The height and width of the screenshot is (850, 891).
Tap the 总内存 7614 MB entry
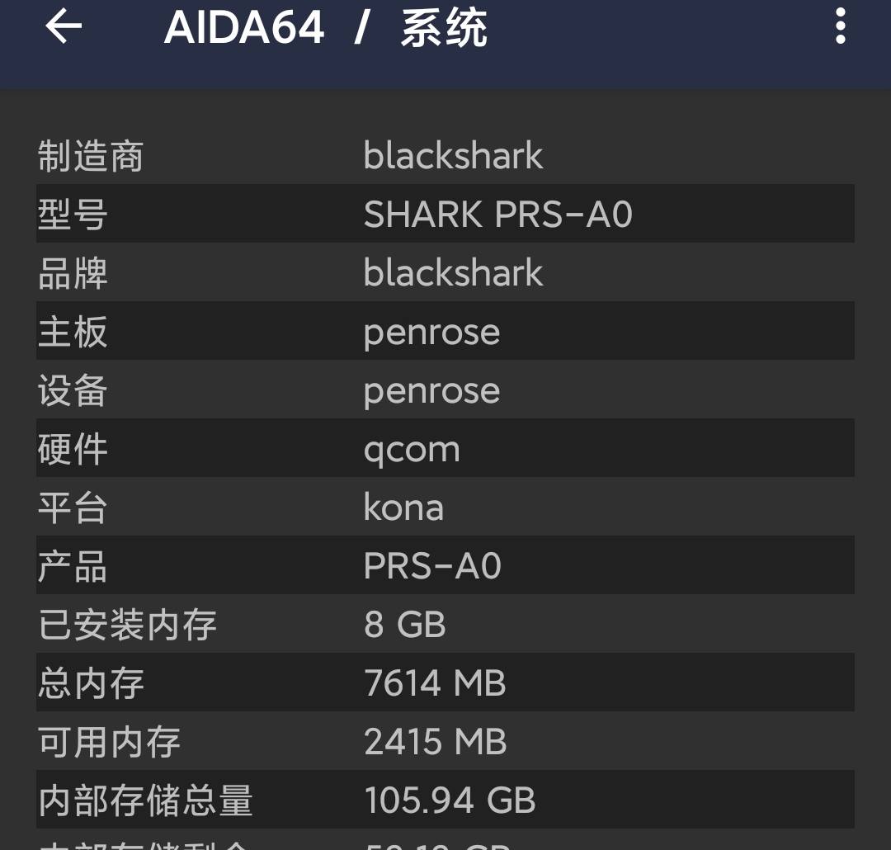pyautogui.click(x=445, y=682)
